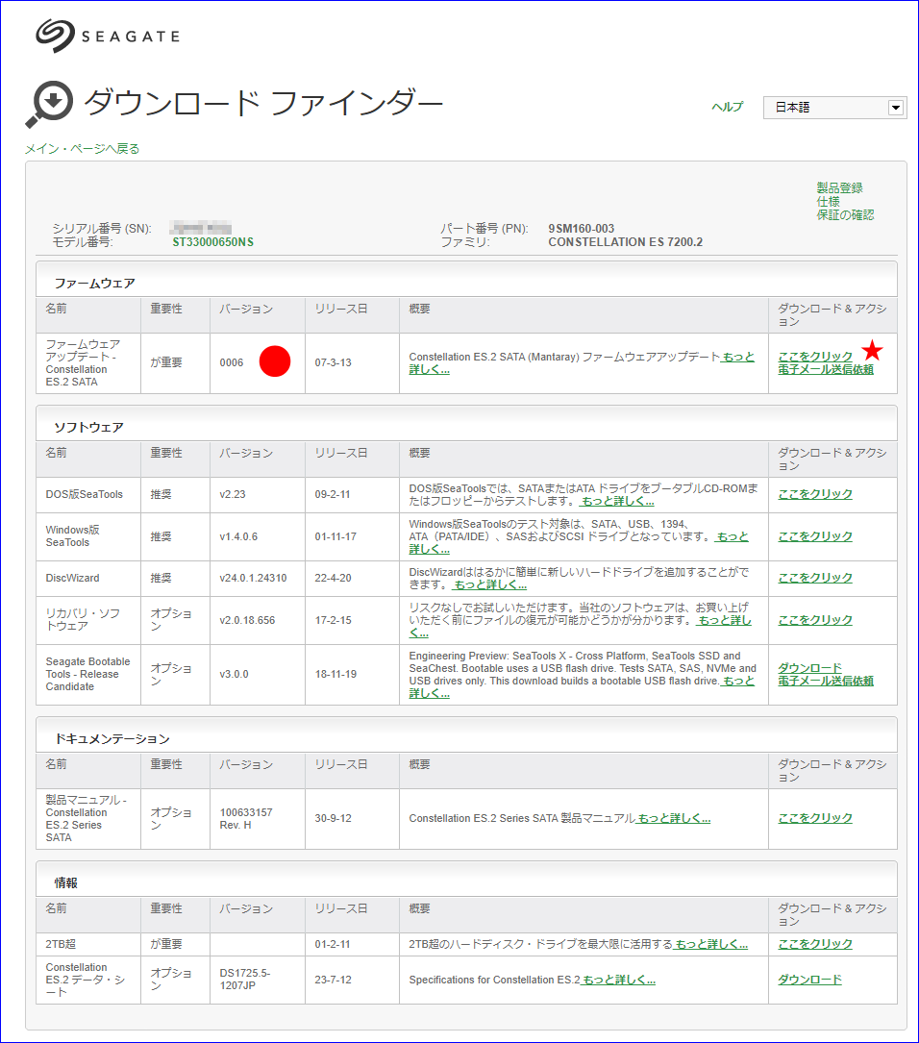The image size is (919, 1043).
Task: Click the ファームウェア section header
Action: (x=466, y=281)
